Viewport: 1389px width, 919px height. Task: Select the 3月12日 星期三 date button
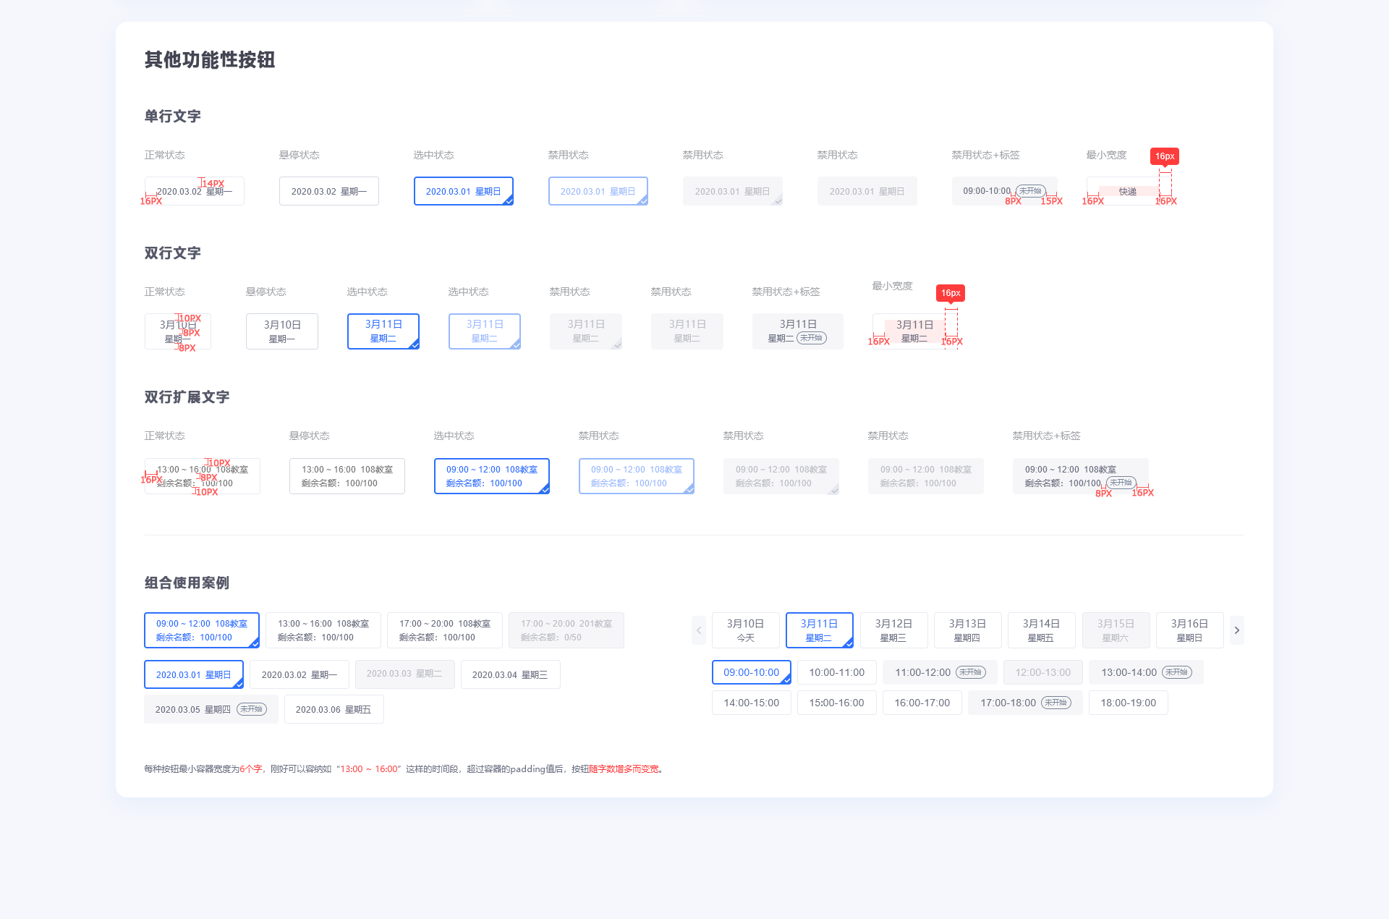tap(893, 630)
